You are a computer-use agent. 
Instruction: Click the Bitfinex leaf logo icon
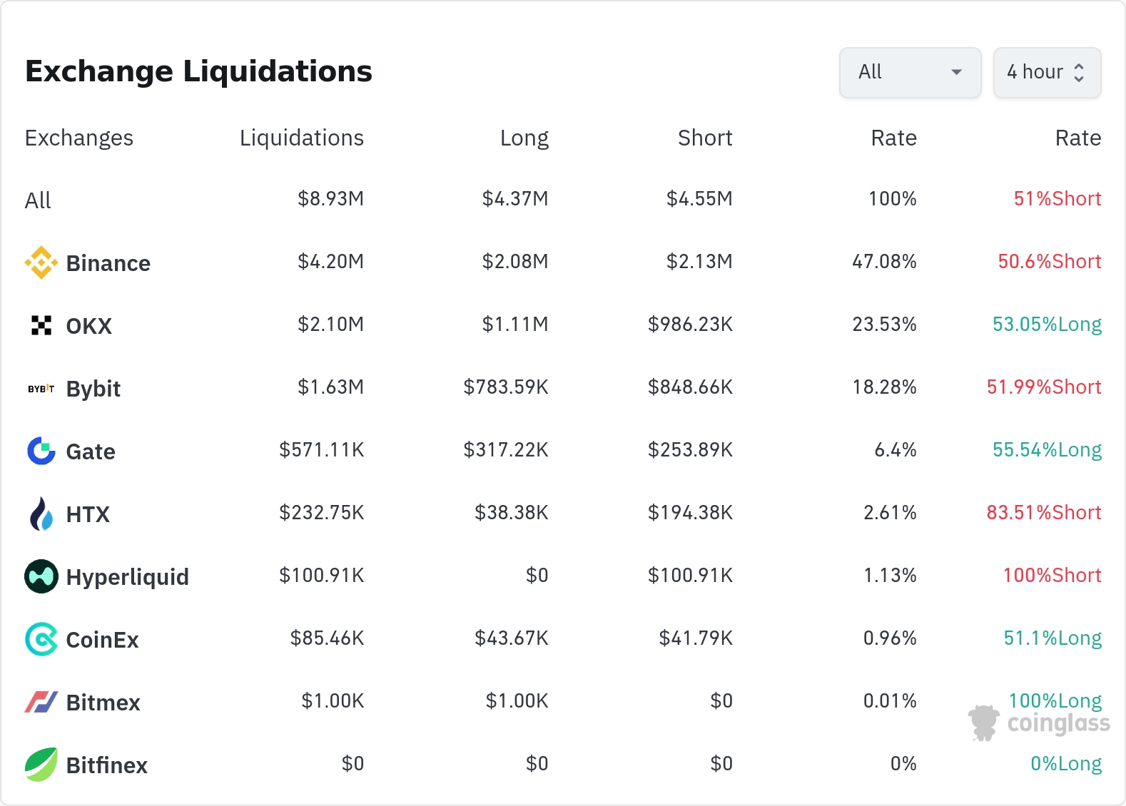click(41, 765)
